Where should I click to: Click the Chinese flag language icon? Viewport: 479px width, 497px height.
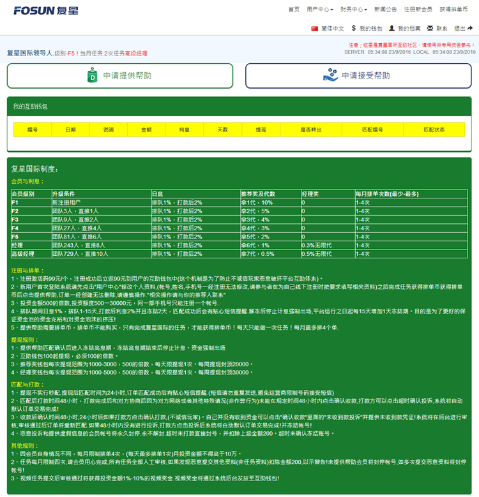[314, 29]
